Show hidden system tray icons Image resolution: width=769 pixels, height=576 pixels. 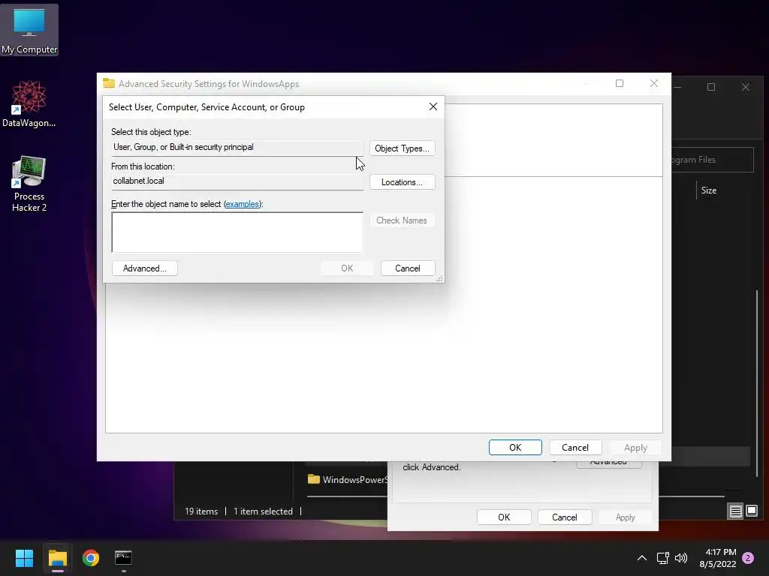tap(641, 558)
